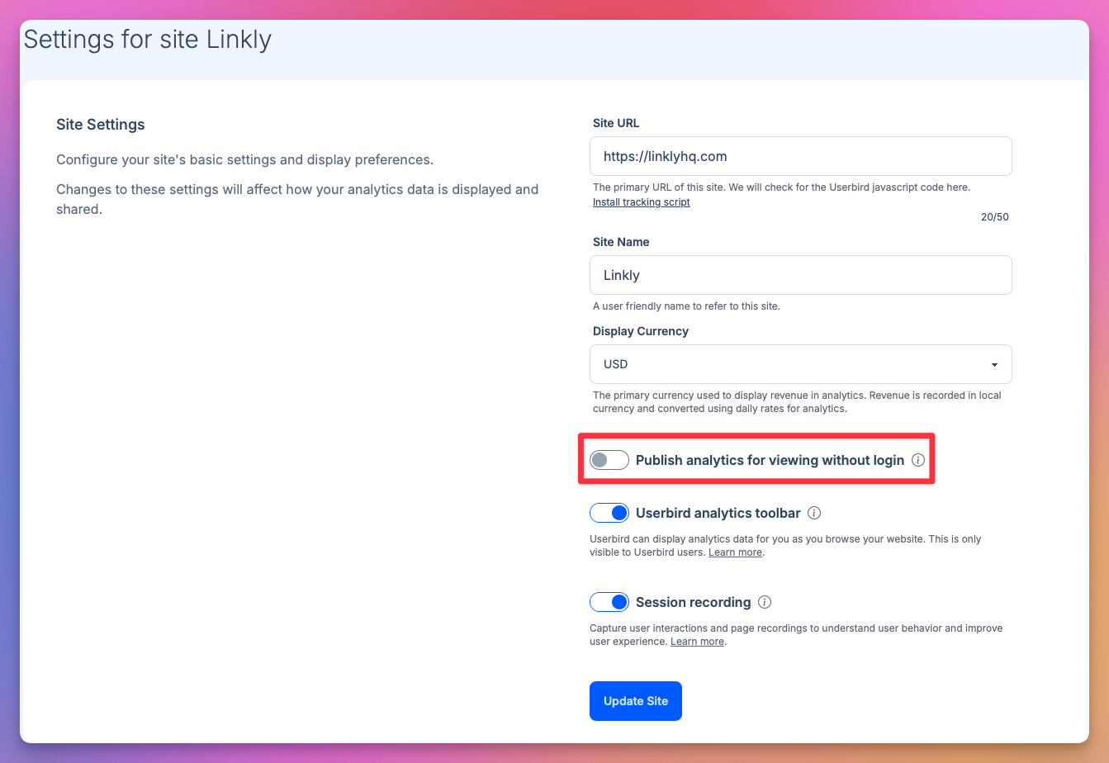The width and height of the screenshot is (1109, 763).
Task: Click info icon beside Session recording
Action: coord(765,602)
